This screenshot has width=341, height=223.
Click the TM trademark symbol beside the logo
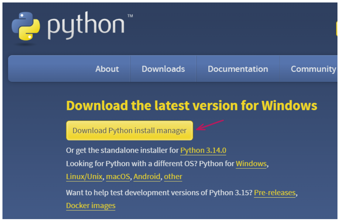[x=130, y=16]
